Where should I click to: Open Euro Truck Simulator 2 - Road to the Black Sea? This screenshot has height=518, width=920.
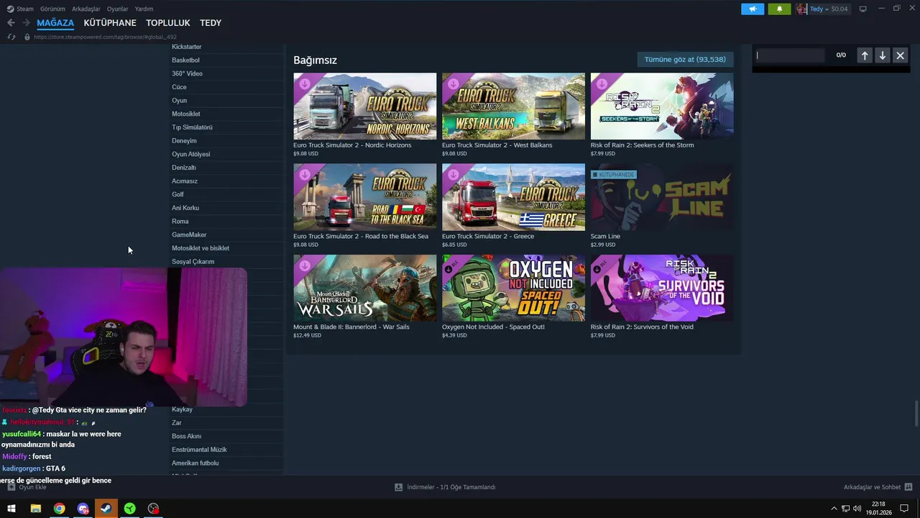click(x=361, y=236)
